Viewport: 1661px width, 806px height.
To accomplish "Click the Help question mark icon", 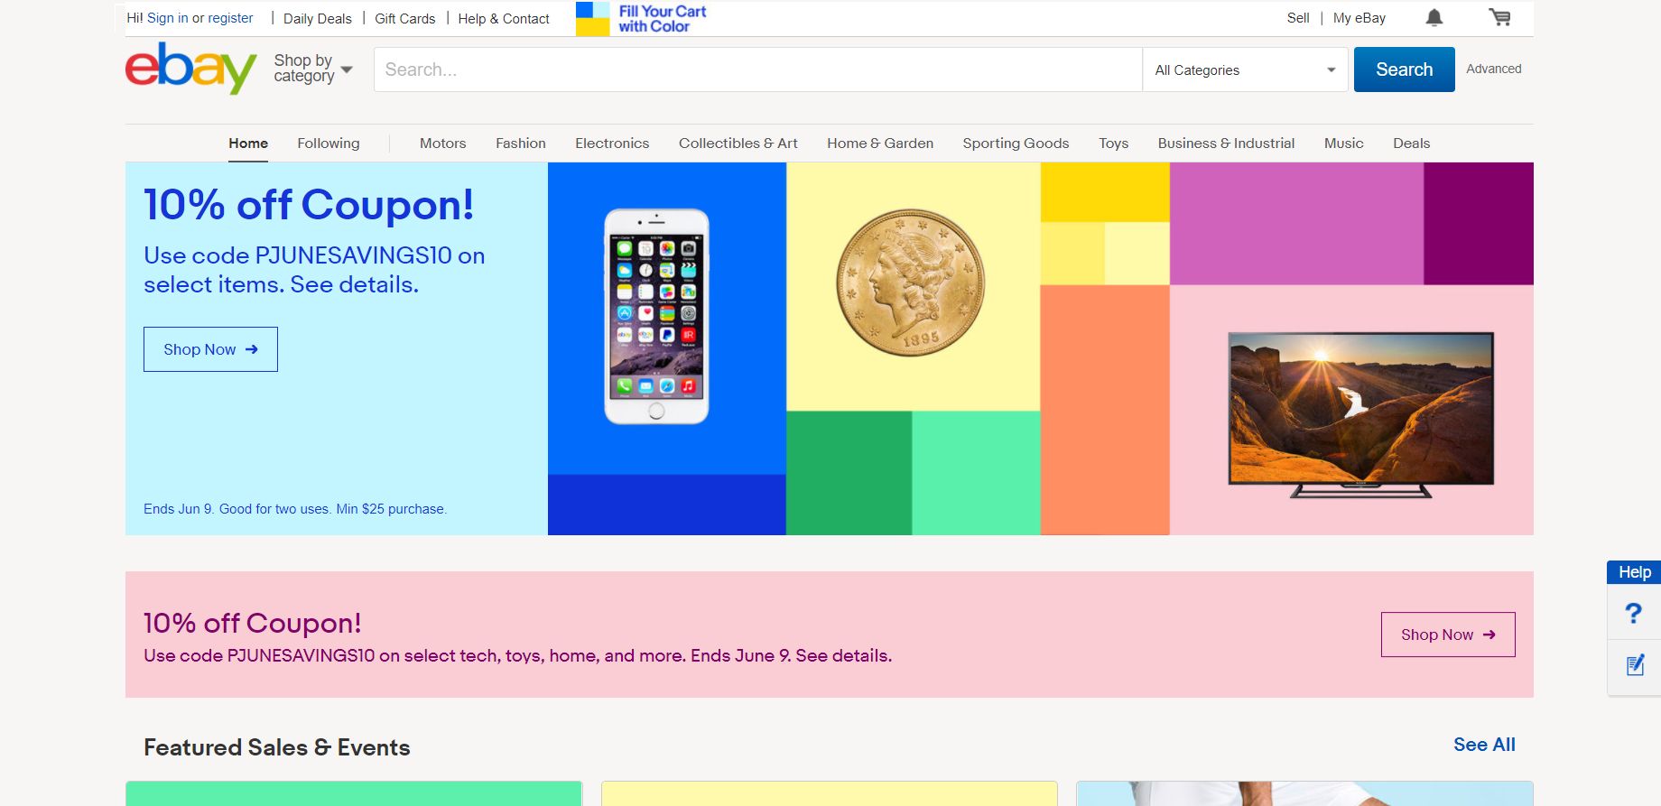I will 1633,614.
